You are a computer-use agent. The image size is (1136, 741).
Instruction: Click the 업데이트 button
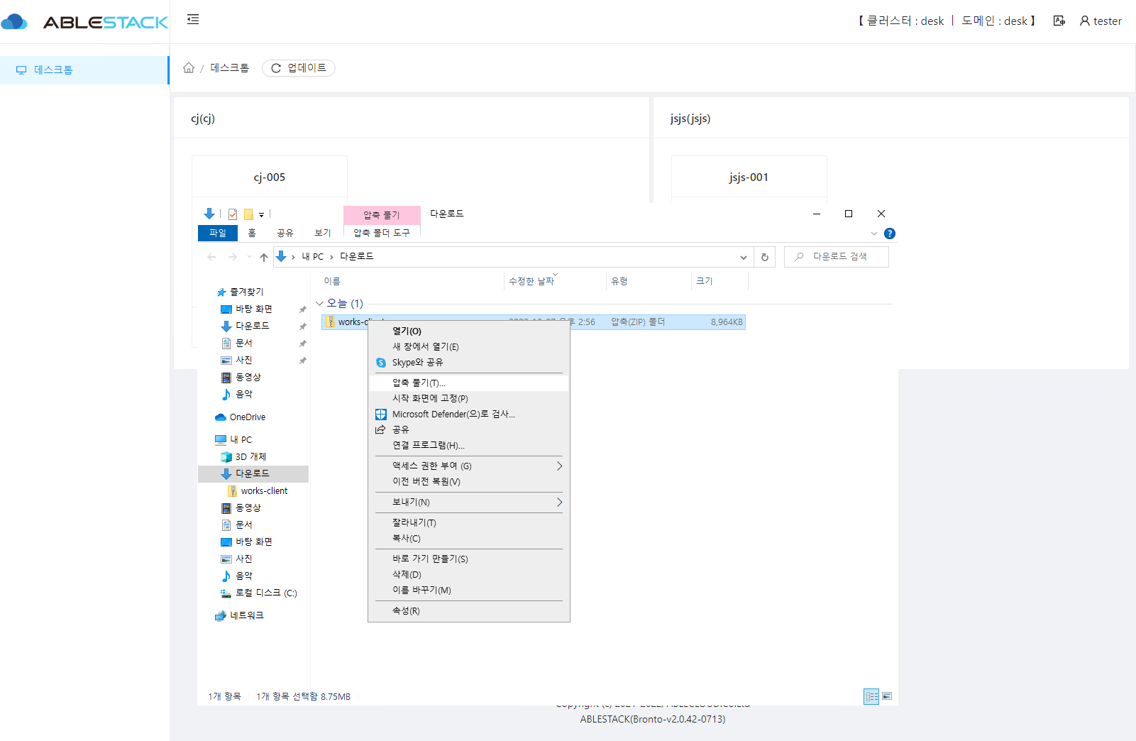tap(298, 68)
